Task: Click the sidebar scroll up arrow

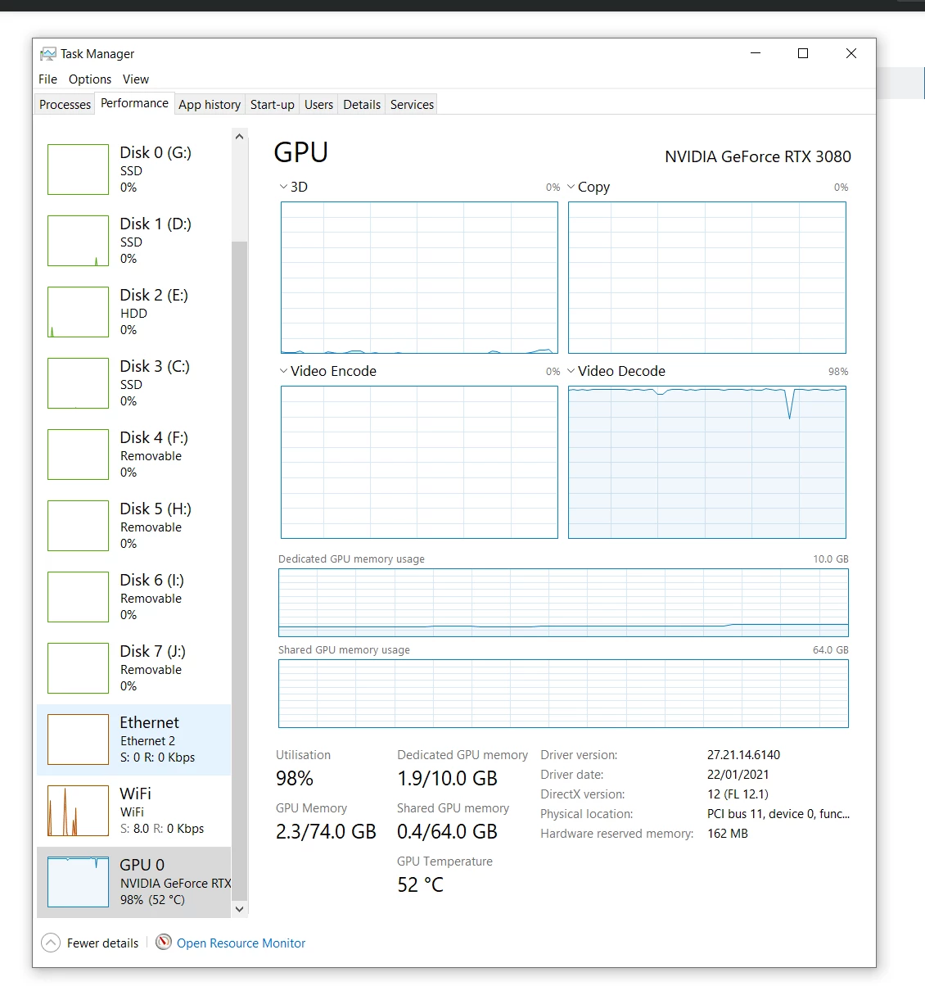Action: pyautogui.click(x=239, y=136)
